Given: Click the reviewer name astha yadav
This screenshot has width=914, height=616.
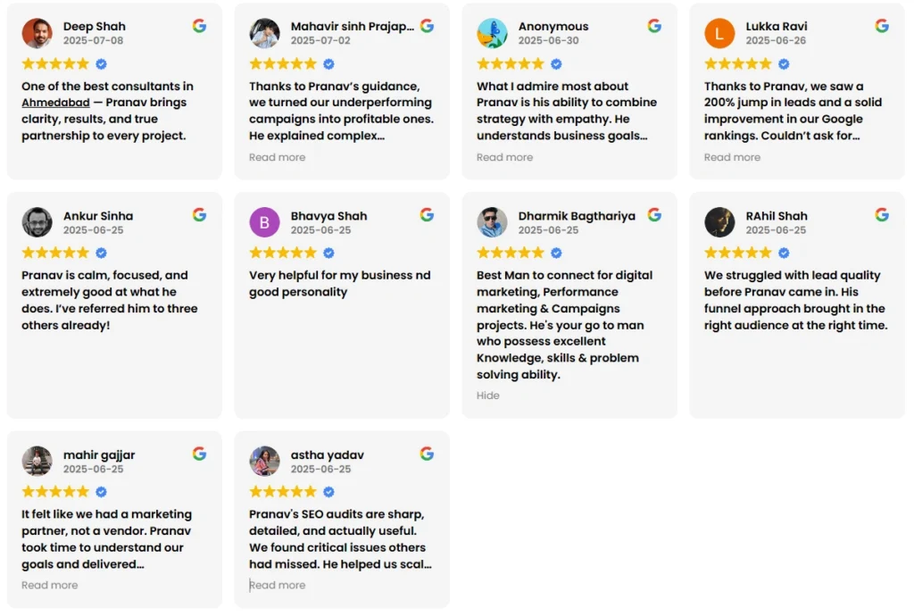Looking at the screenshot, I should 328,455.
